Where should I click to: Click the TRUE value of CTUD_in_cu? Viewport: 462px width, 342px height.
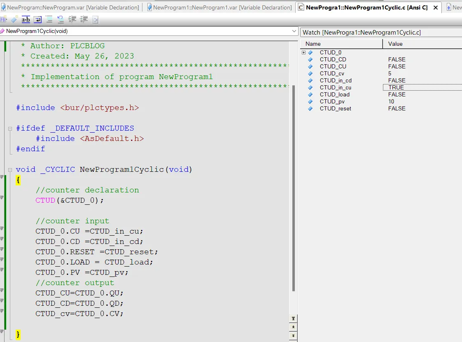click(x=396, y=88)
